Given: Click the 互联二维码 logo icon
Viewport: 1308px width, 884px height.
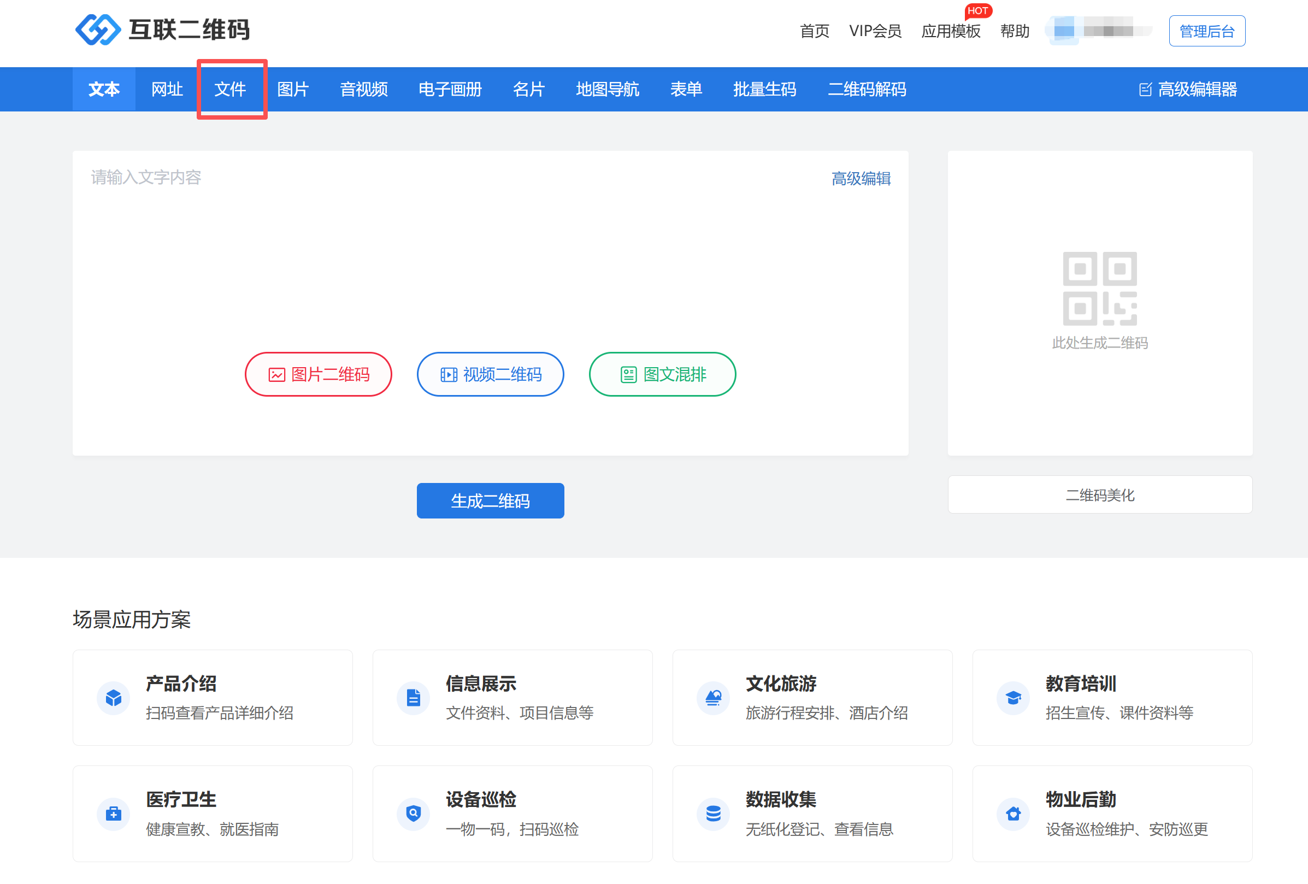Looking at the screenshot, I should (x=98, y=30).
